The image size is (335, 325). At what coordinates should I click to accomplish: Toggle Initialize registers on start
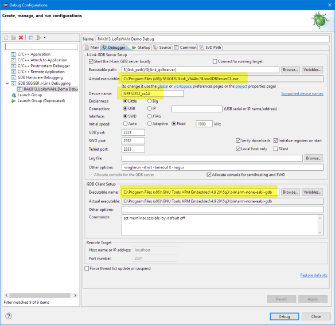click(x=275, y=140)
